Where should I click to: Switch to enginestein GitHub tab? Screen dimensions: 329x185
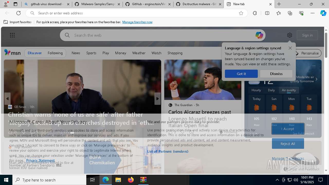coord(148,4)
